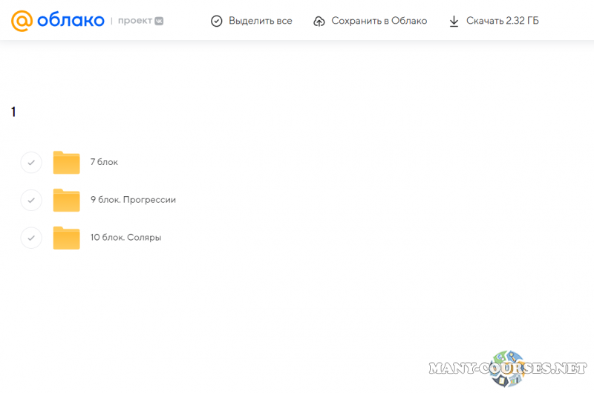The image size is (594, 393).
Task: Click the cloud upload icon in toolbar
Action: [319, 21]
